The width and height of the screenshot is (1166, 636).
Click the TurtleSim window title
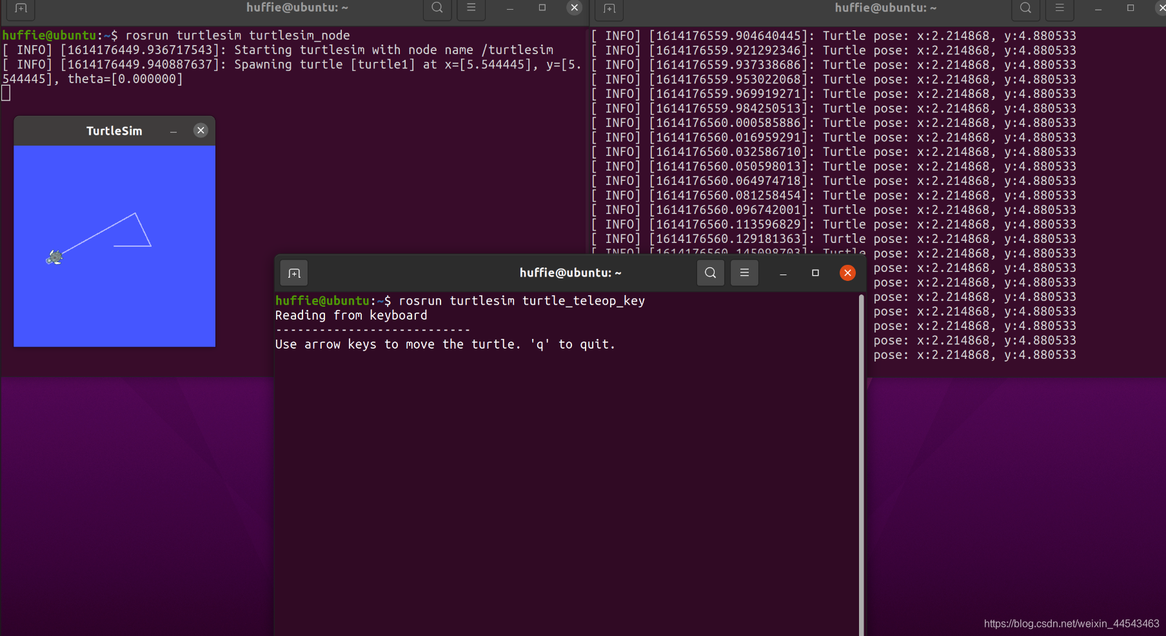(114, 131)
